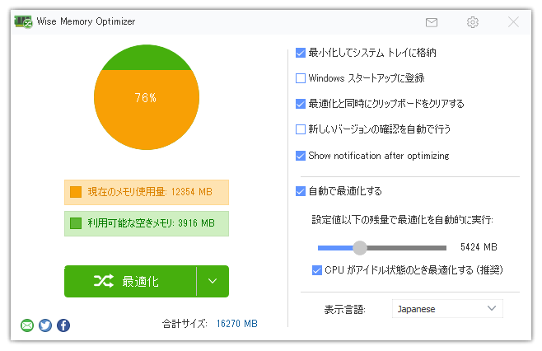The width and height of the screenshot is (542, 351).
Task: Enable Windows スタートアップに登録 checkbox
Action: click(x=301, y=78)
